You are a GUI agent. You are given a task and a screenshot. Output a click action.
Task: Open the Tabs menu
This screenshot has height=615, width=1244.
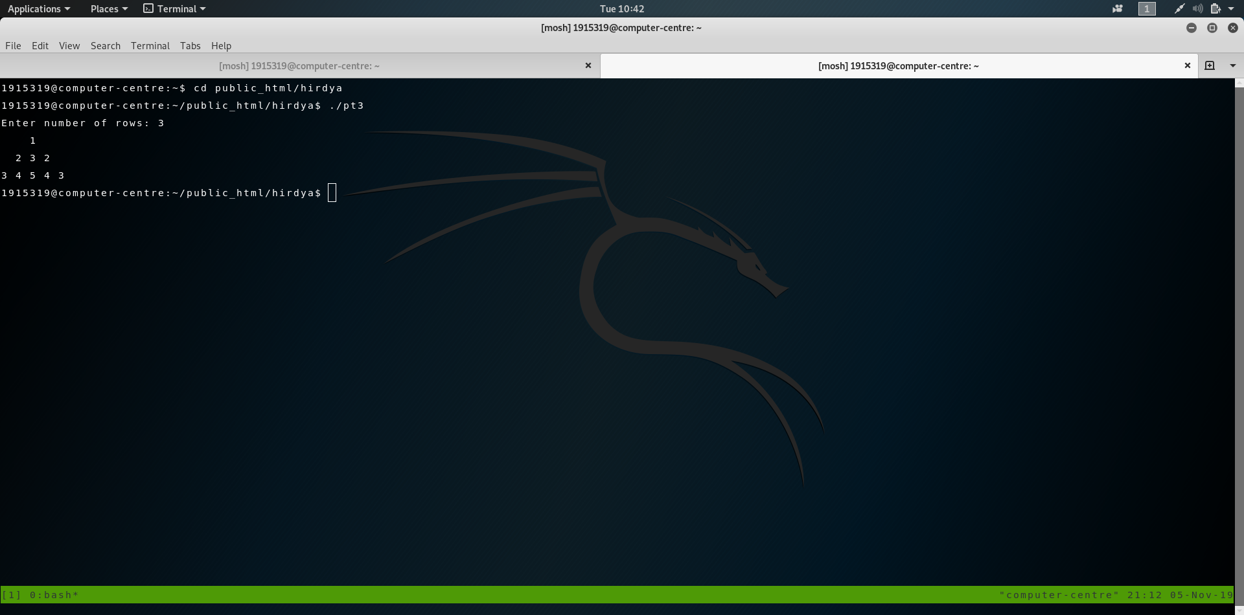(x=190, y=45)
